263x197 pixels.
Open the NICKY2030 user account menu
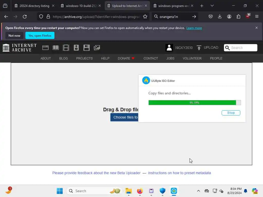(x=179, y=48)
